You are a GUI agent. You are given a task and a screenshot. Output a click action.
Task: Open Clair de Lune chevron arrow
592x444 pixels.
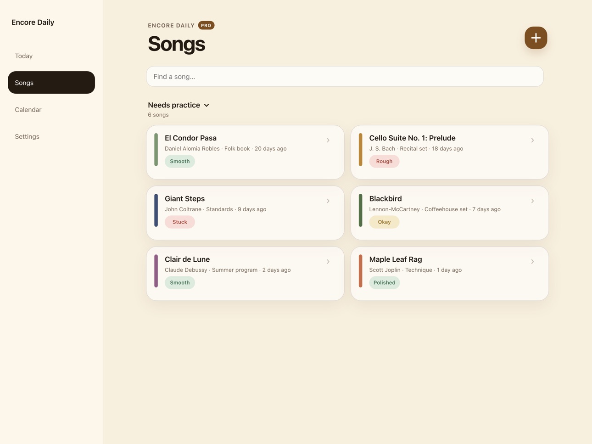pyautogui.click(x=328, y=261)
